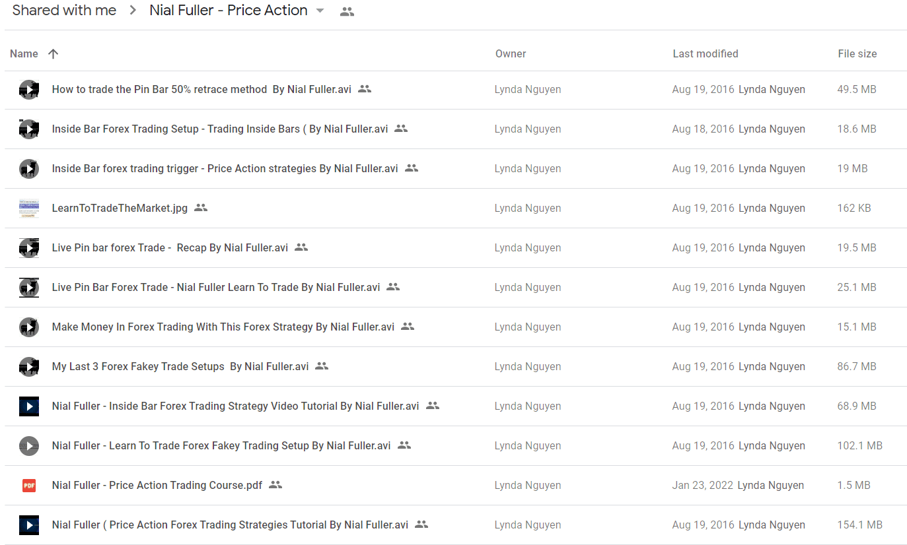
Task: Click the LearnToTradeTheMarket.jpg image thumbnail
Action: 29,208
